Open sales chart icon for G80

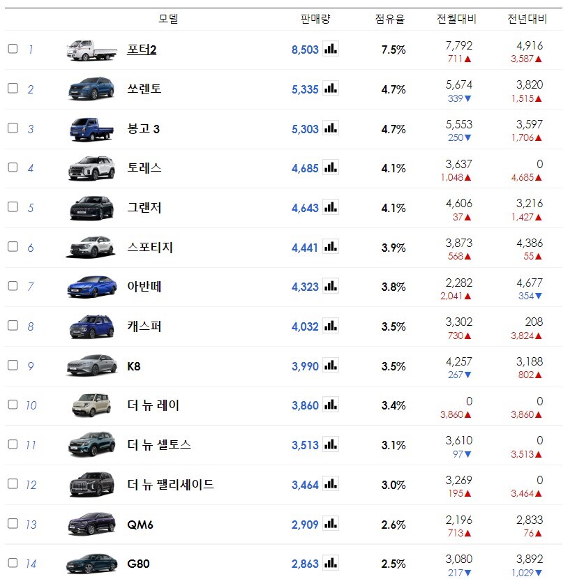(330, 563)
